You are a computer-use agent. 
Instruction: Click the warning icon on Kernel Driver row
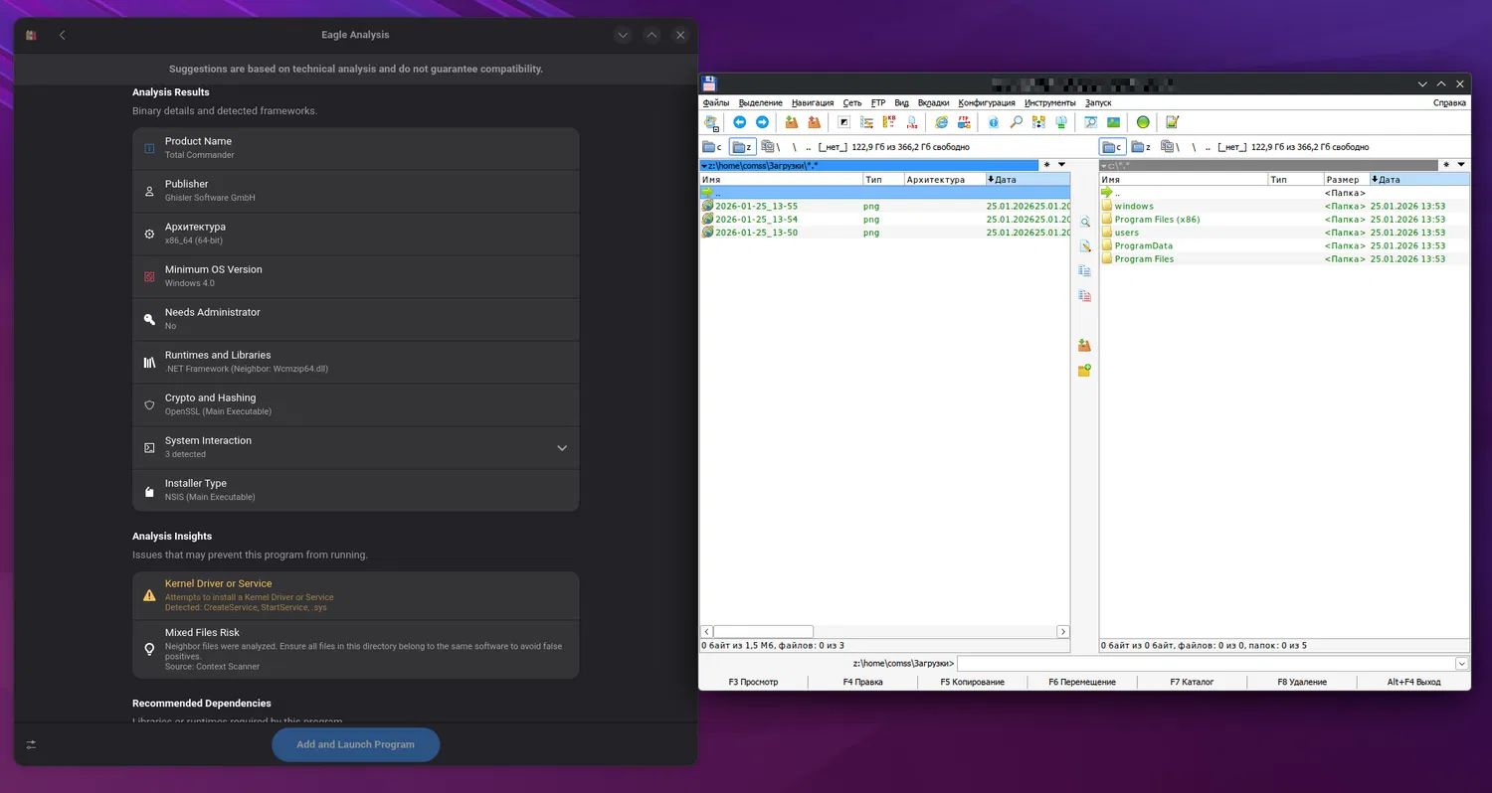coord(149,595)
